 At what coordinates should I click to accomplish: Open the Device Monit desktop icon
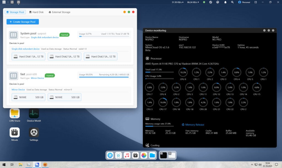click(34, 113)
